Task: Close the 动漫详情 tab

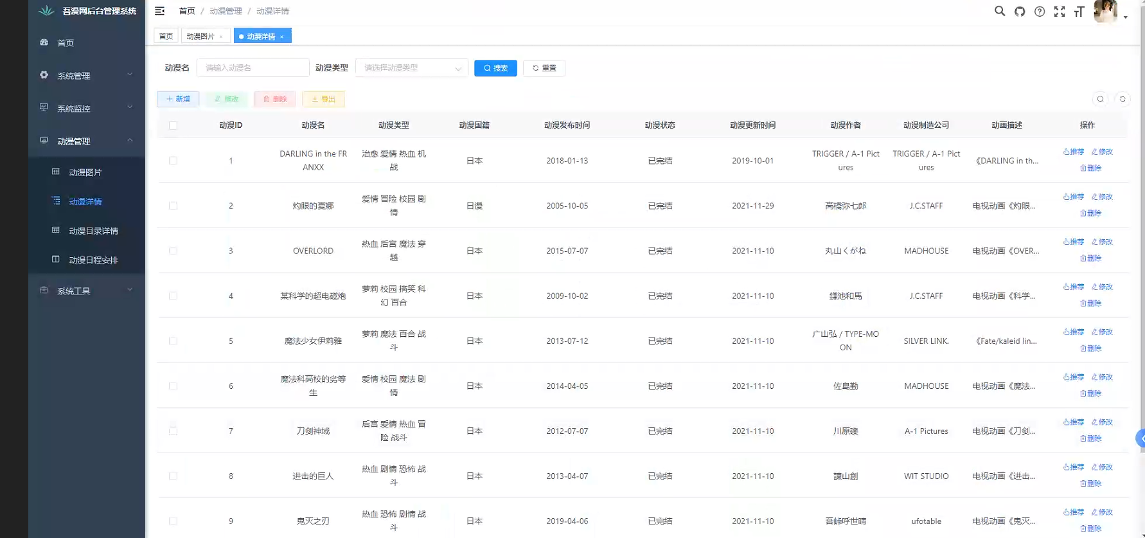Action: click(x=281, y=37)
